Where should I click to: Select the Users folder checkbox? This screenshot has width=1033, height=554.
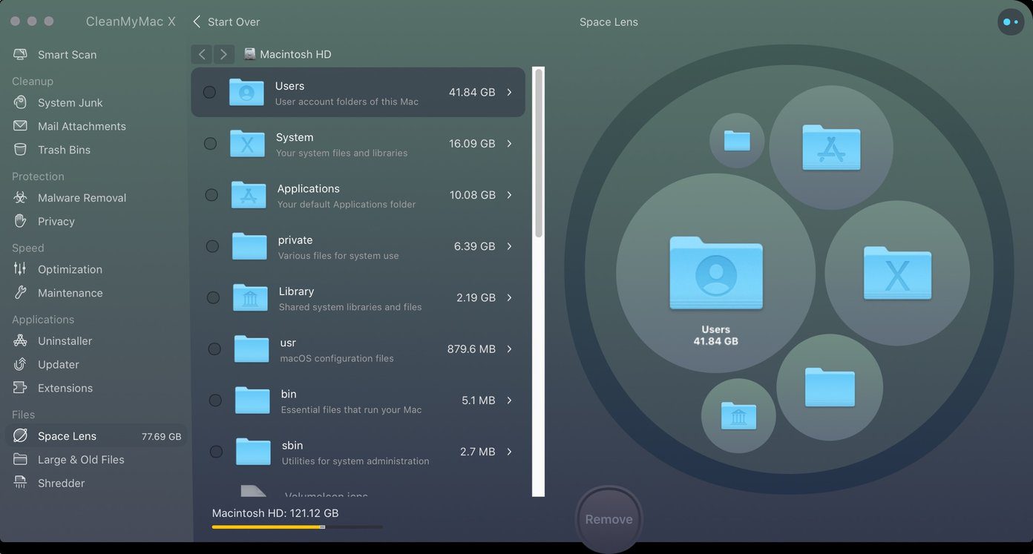pos(209,92)
